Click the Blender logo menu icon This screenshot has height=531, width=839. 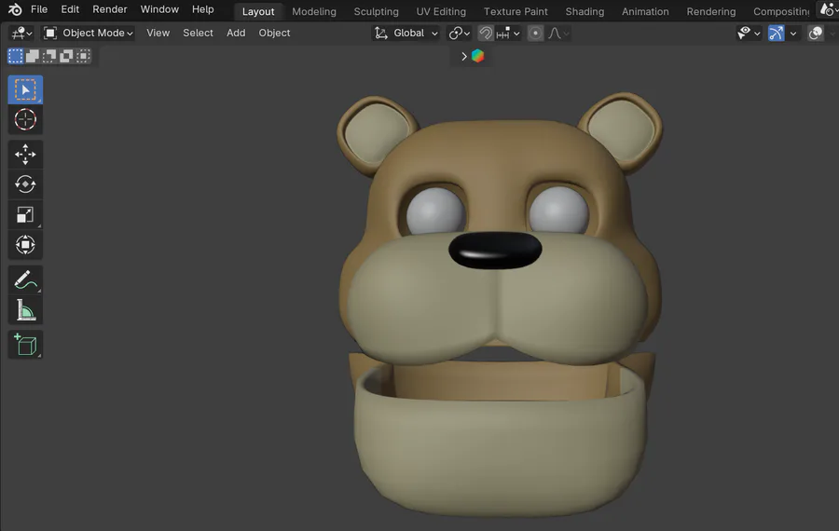pos(15,9)
